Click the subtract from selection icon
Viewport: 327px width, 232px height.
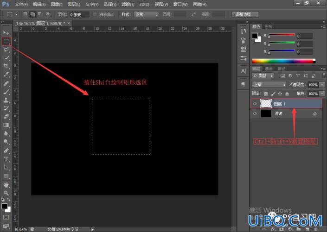pyautogui.click(x=40, y=14)
